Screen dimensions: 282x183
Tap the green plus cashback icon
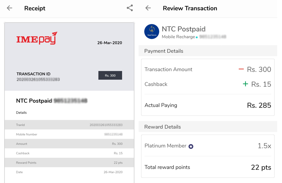tap(245, 84)
